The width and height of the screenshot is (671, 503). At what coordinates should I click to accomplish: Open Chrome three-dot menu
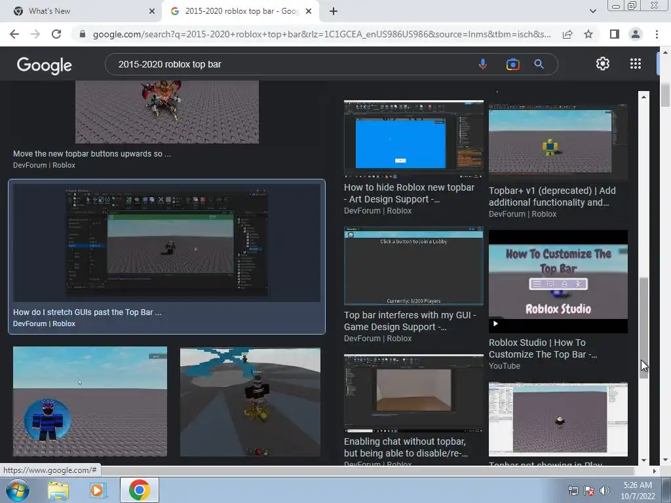pos(657,34)
